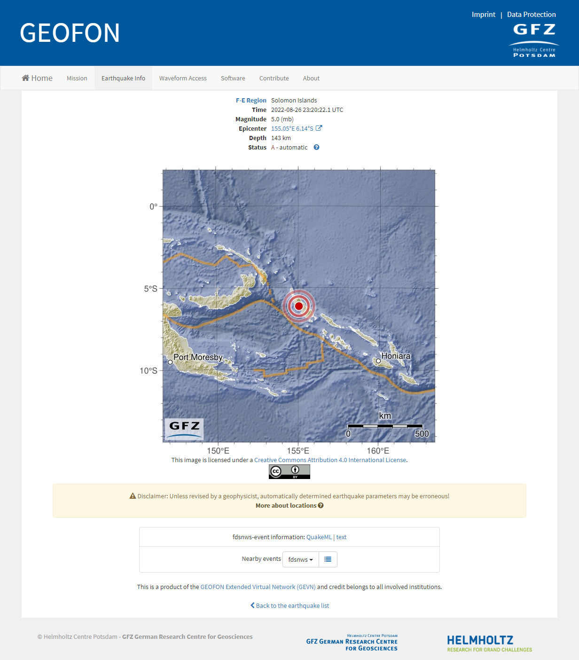Image resolution: width=579 pixels, height=660 pixels.
Task: Click the GEOFON site title
Action: (x=70, y=33)
